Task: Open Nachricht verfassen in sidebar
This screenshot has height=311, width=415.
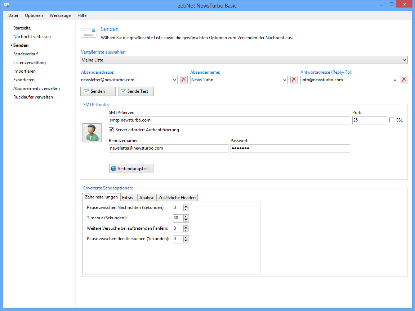Action: (x=32, y=37)
